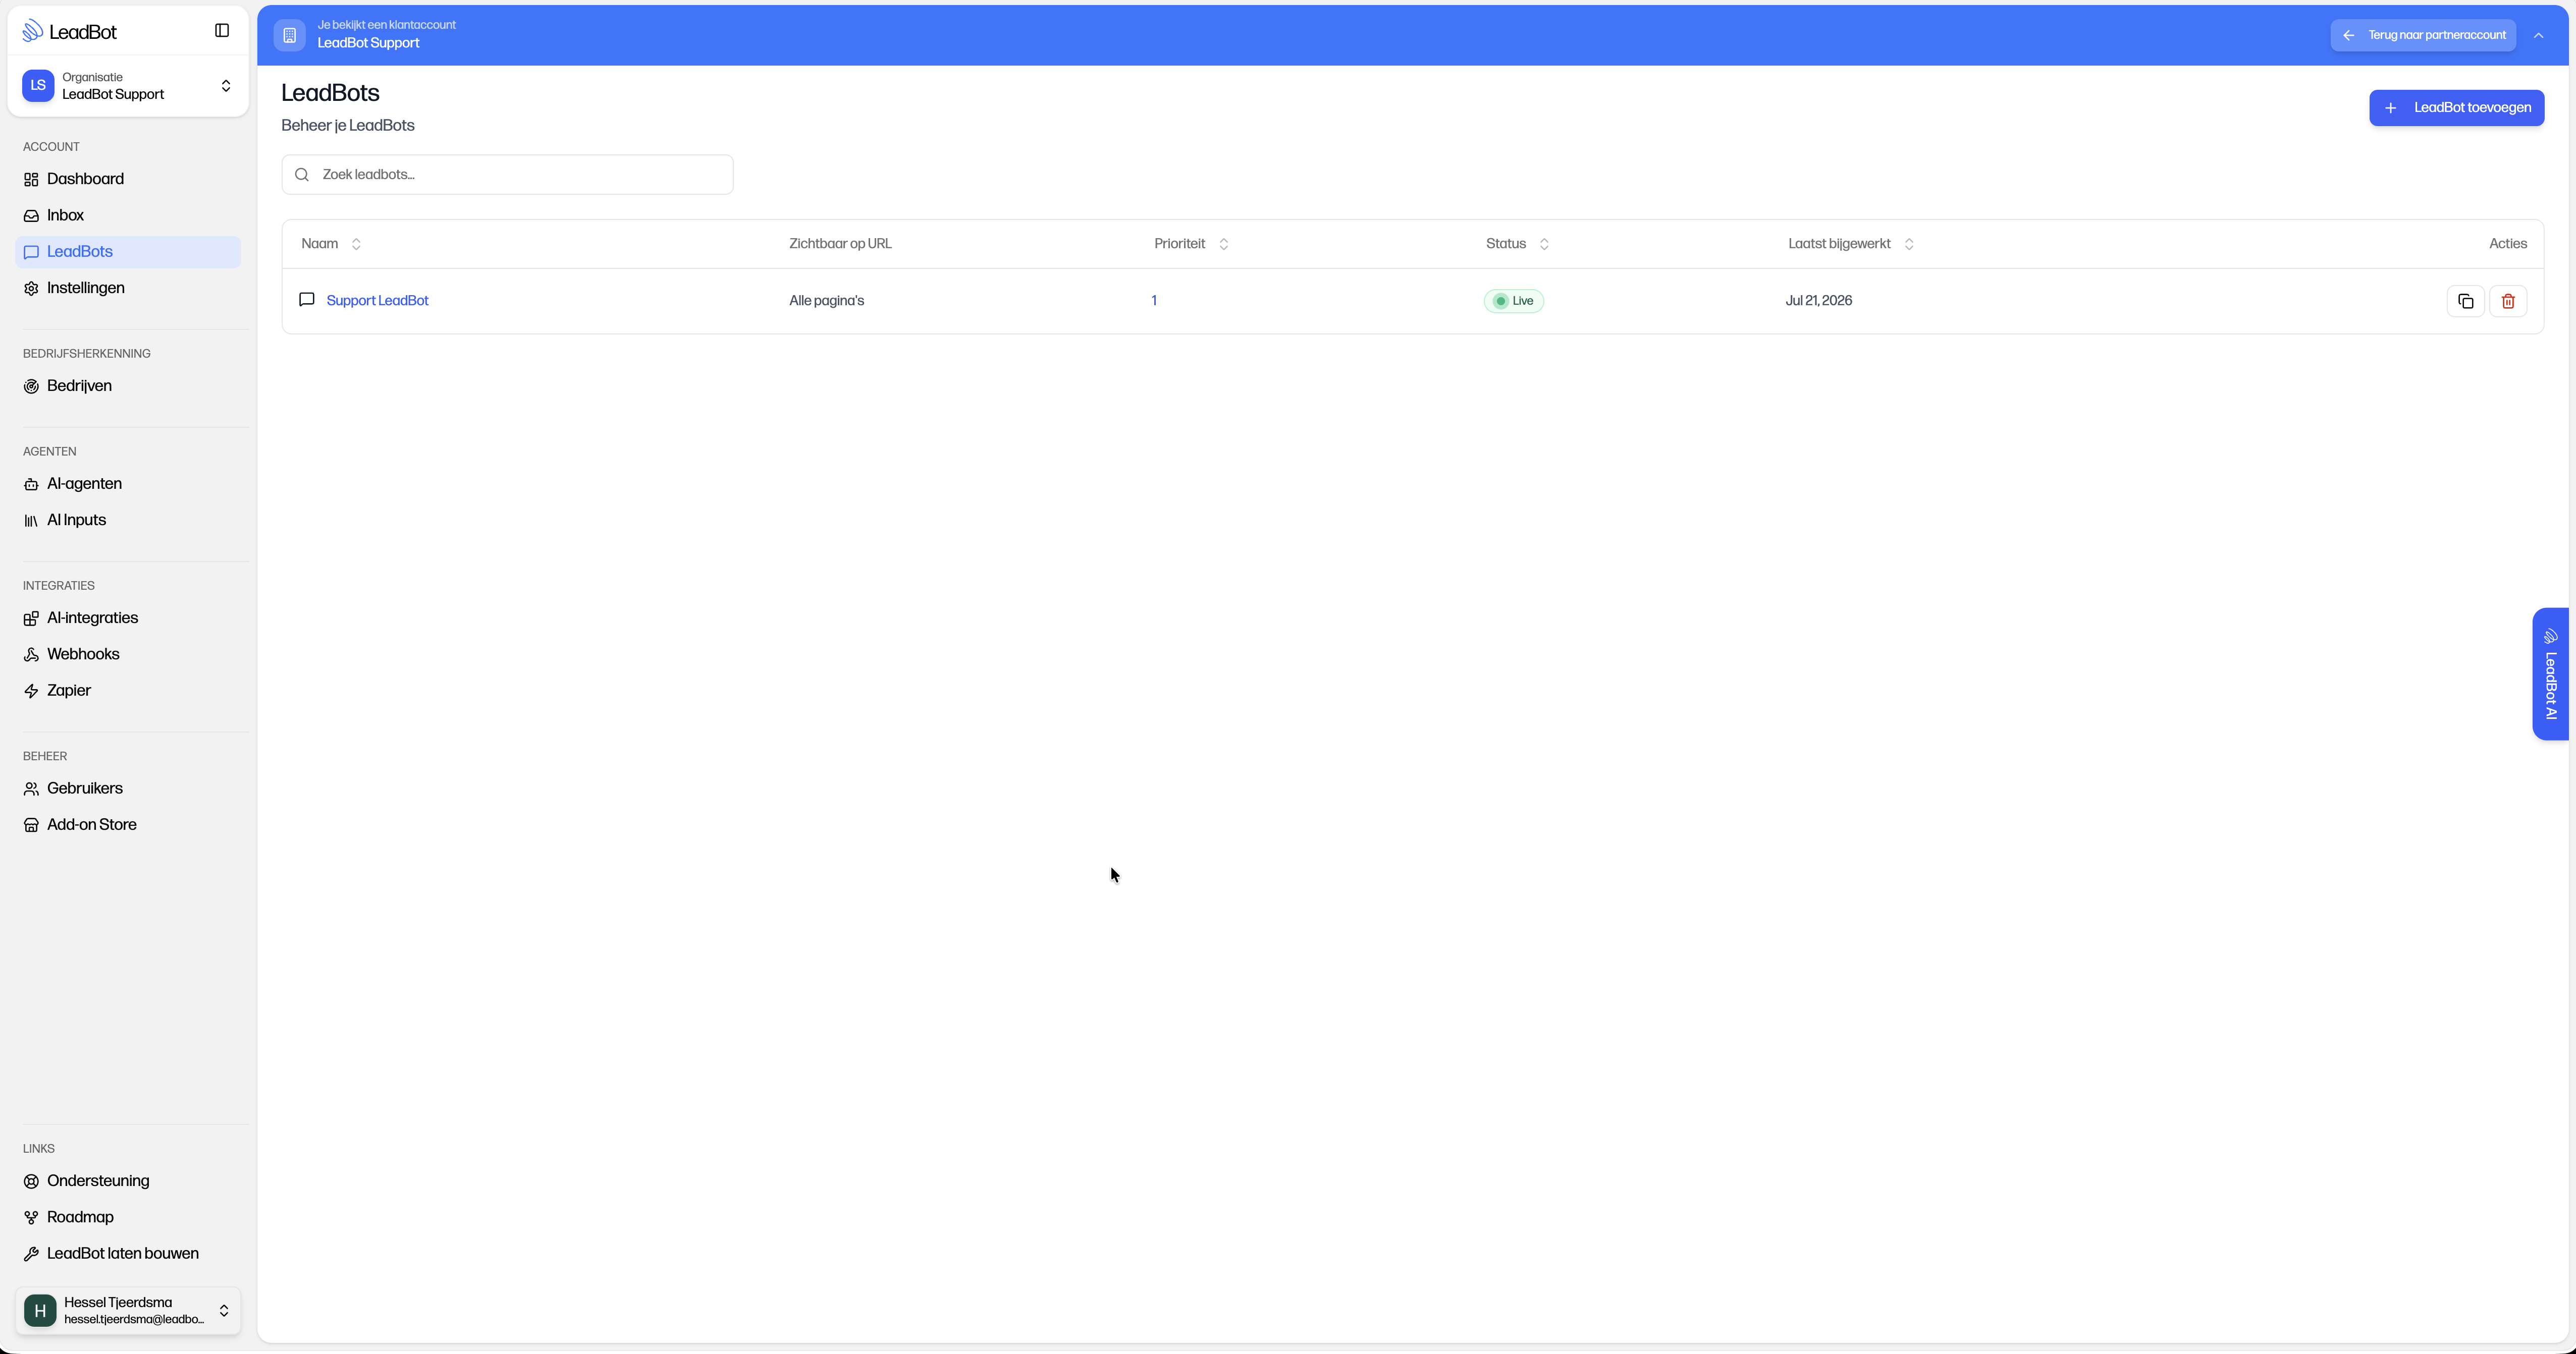The height and width of the screenshot is (1354, 2576).
Task: Click LeadBot toevoegen button
Action: [x=2456, y=108]
